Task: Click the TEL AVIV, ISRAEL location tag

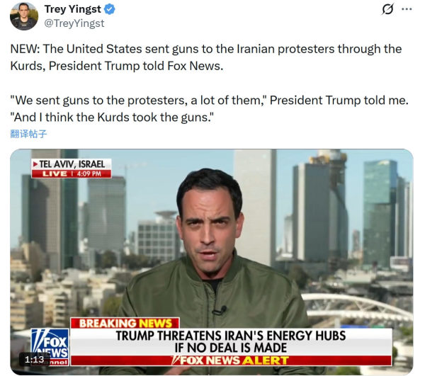Action: pyautogui.click(x=72, y=164)
